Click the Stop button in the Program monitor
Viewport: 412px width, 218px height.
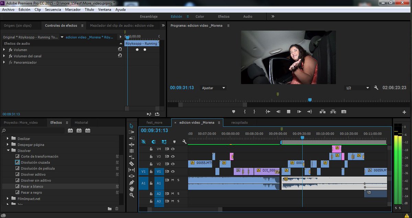(288, 112)
